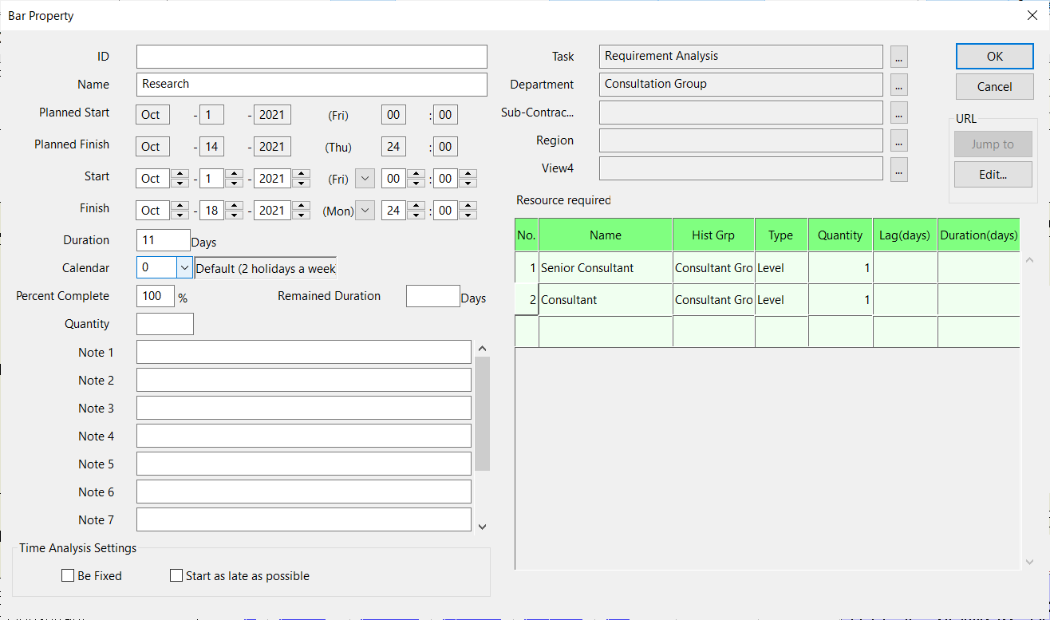Click the Note 6 input field

point(304,492)
